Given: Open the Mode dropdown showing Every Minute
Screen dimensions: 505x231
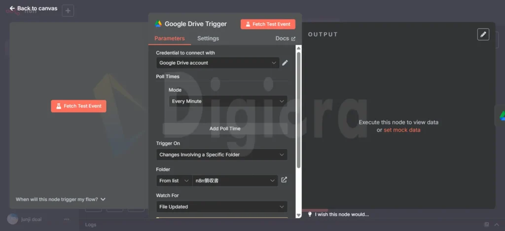Looking at the screenshot, I should tap(228, 101).
